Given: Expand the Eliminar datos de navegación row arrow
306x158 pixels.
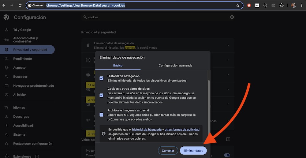Looking at the screenshot, I should coord(228,45).
